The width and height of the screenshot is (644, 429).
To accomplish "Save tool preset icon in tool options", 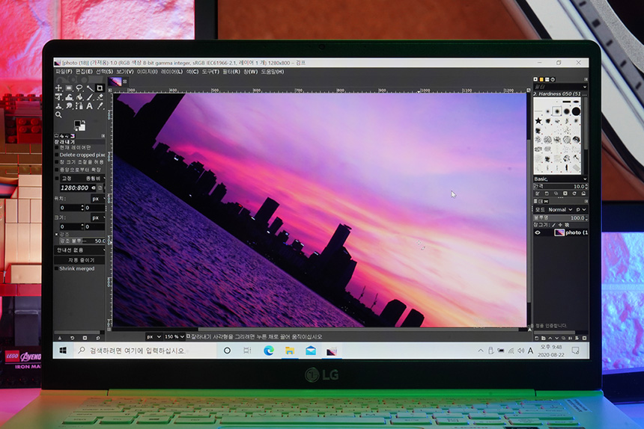I will pos(60,338).
